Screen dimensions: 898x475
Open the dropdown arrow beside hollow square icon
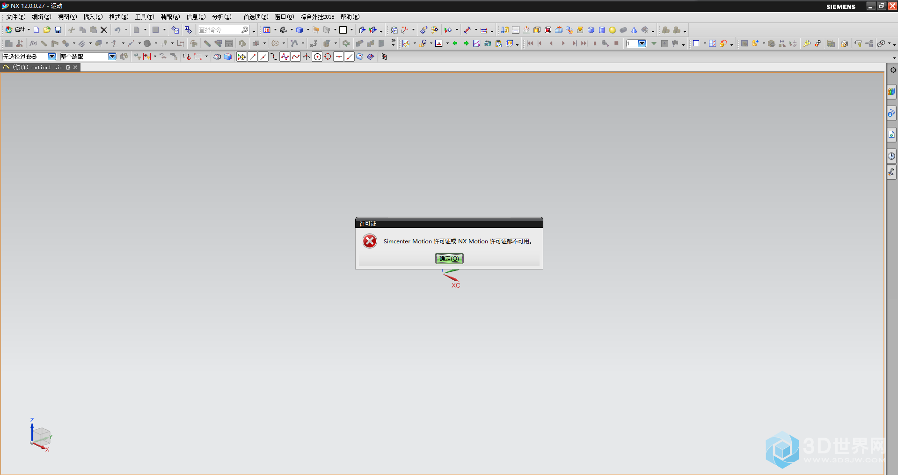(705, 43)
